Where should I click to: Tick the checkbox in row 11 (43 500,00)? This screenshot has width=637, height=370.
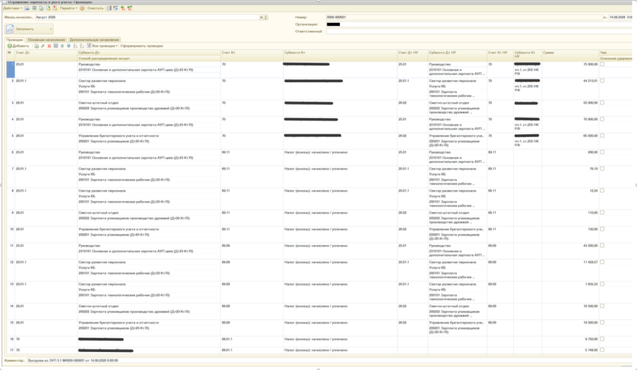coord(602,246)
